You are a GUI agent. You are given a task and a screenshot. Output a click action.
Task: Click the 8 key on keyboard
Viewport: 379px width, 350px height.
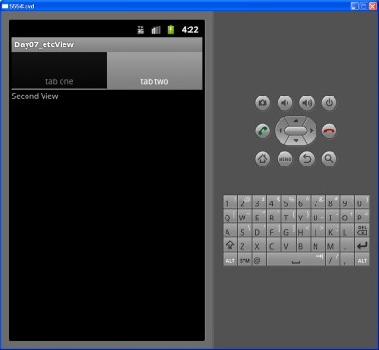pos(333,202)
